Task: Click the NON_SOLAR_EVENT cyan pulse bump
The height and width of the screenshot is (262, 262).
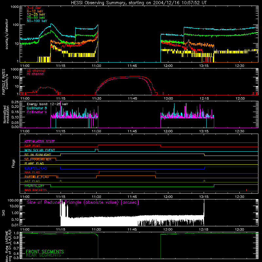Action: 97,150
